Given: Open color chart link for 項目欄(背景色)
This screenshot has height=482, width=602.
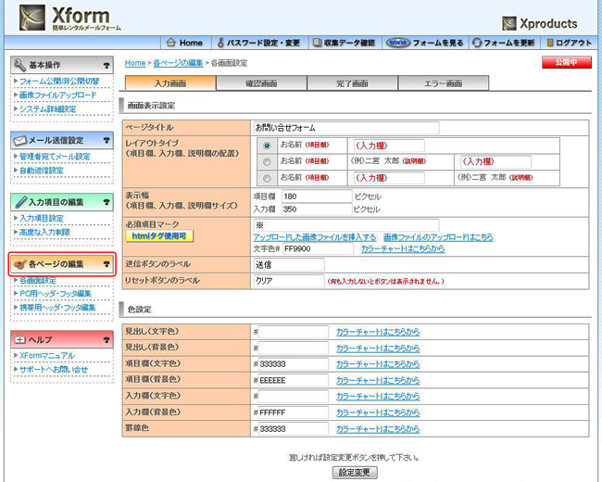Looking at the screenshot, I should coord(378,380).
